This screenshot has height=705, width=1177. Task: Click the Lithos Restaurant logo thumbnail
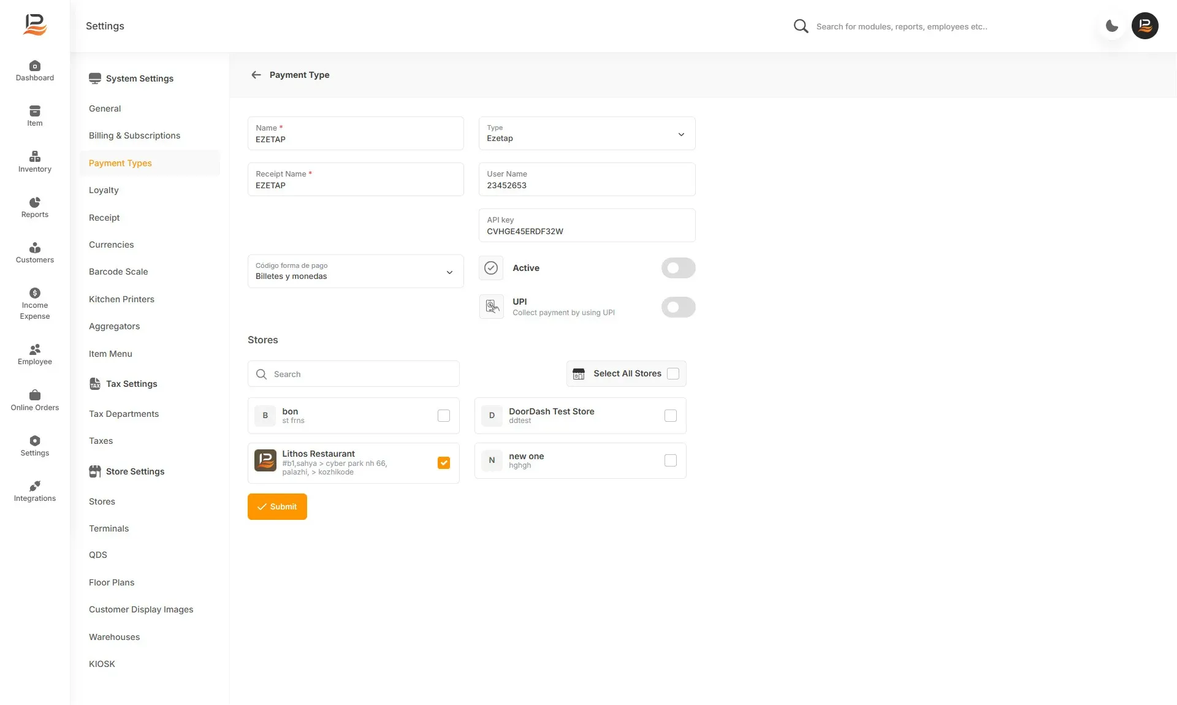click(x=265, y=460)
